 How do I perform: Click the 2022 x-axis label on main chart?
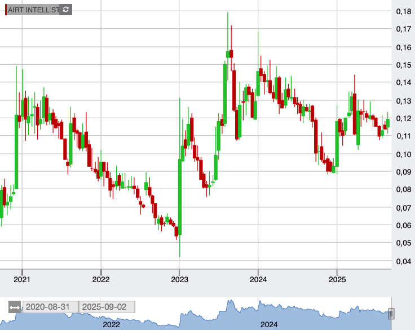(x=101, y=279)
